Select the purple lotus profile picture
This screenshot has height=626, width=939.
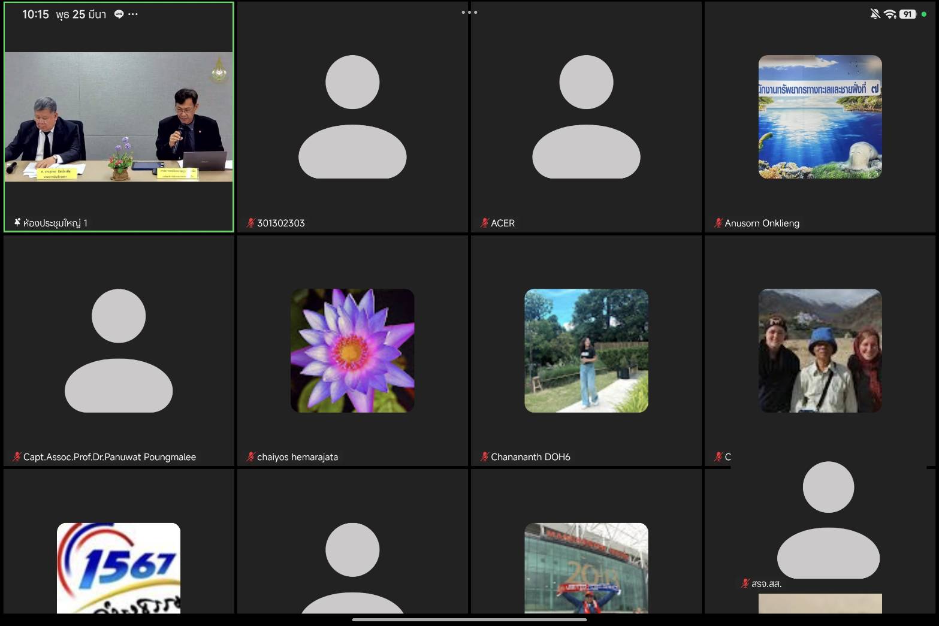click(x=352, y=350)
